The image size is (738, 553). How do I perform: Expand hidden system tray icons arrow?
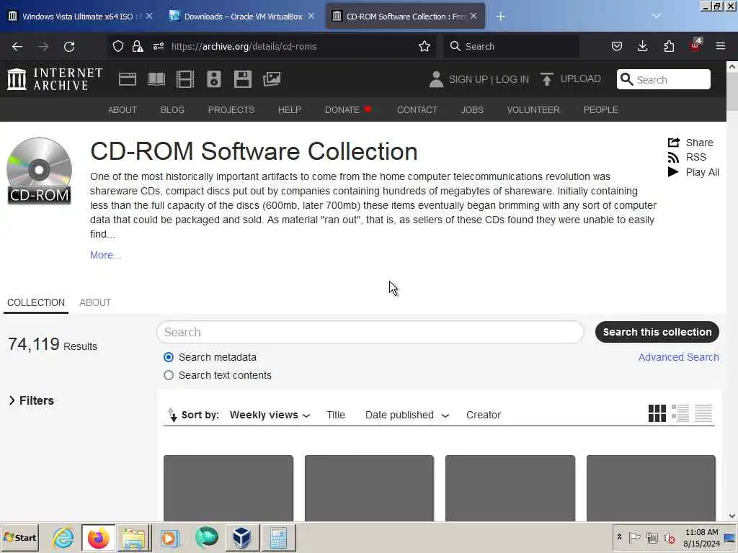(619, 536)
